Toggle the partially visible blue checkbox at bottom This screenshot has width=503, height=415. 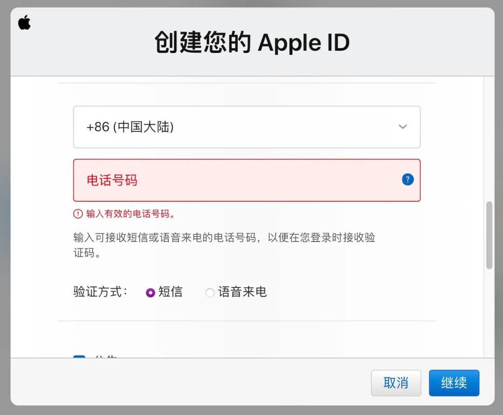click(79, 356)
